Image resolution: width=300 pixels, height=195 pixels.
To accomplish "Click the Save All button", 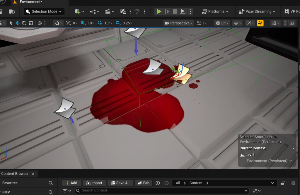I will (120, 183).
